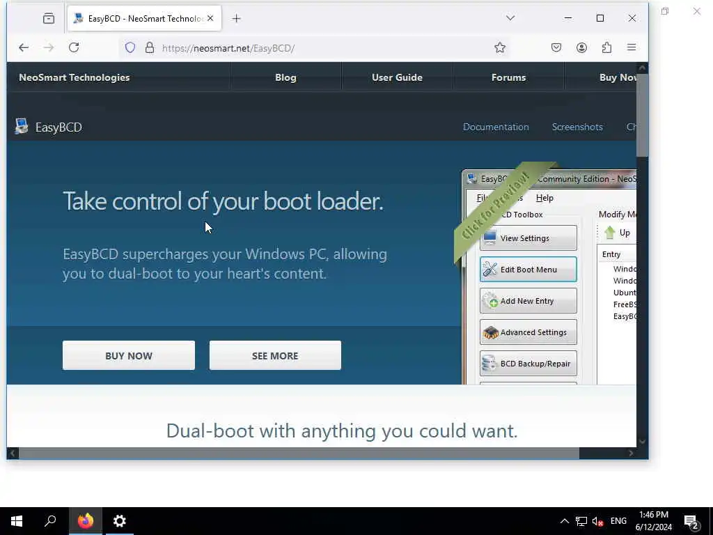The image size is (713, 535).
Task: Click the vertical page scrollbar thumb
Action: pyautogui.click(x=642, y=115)
